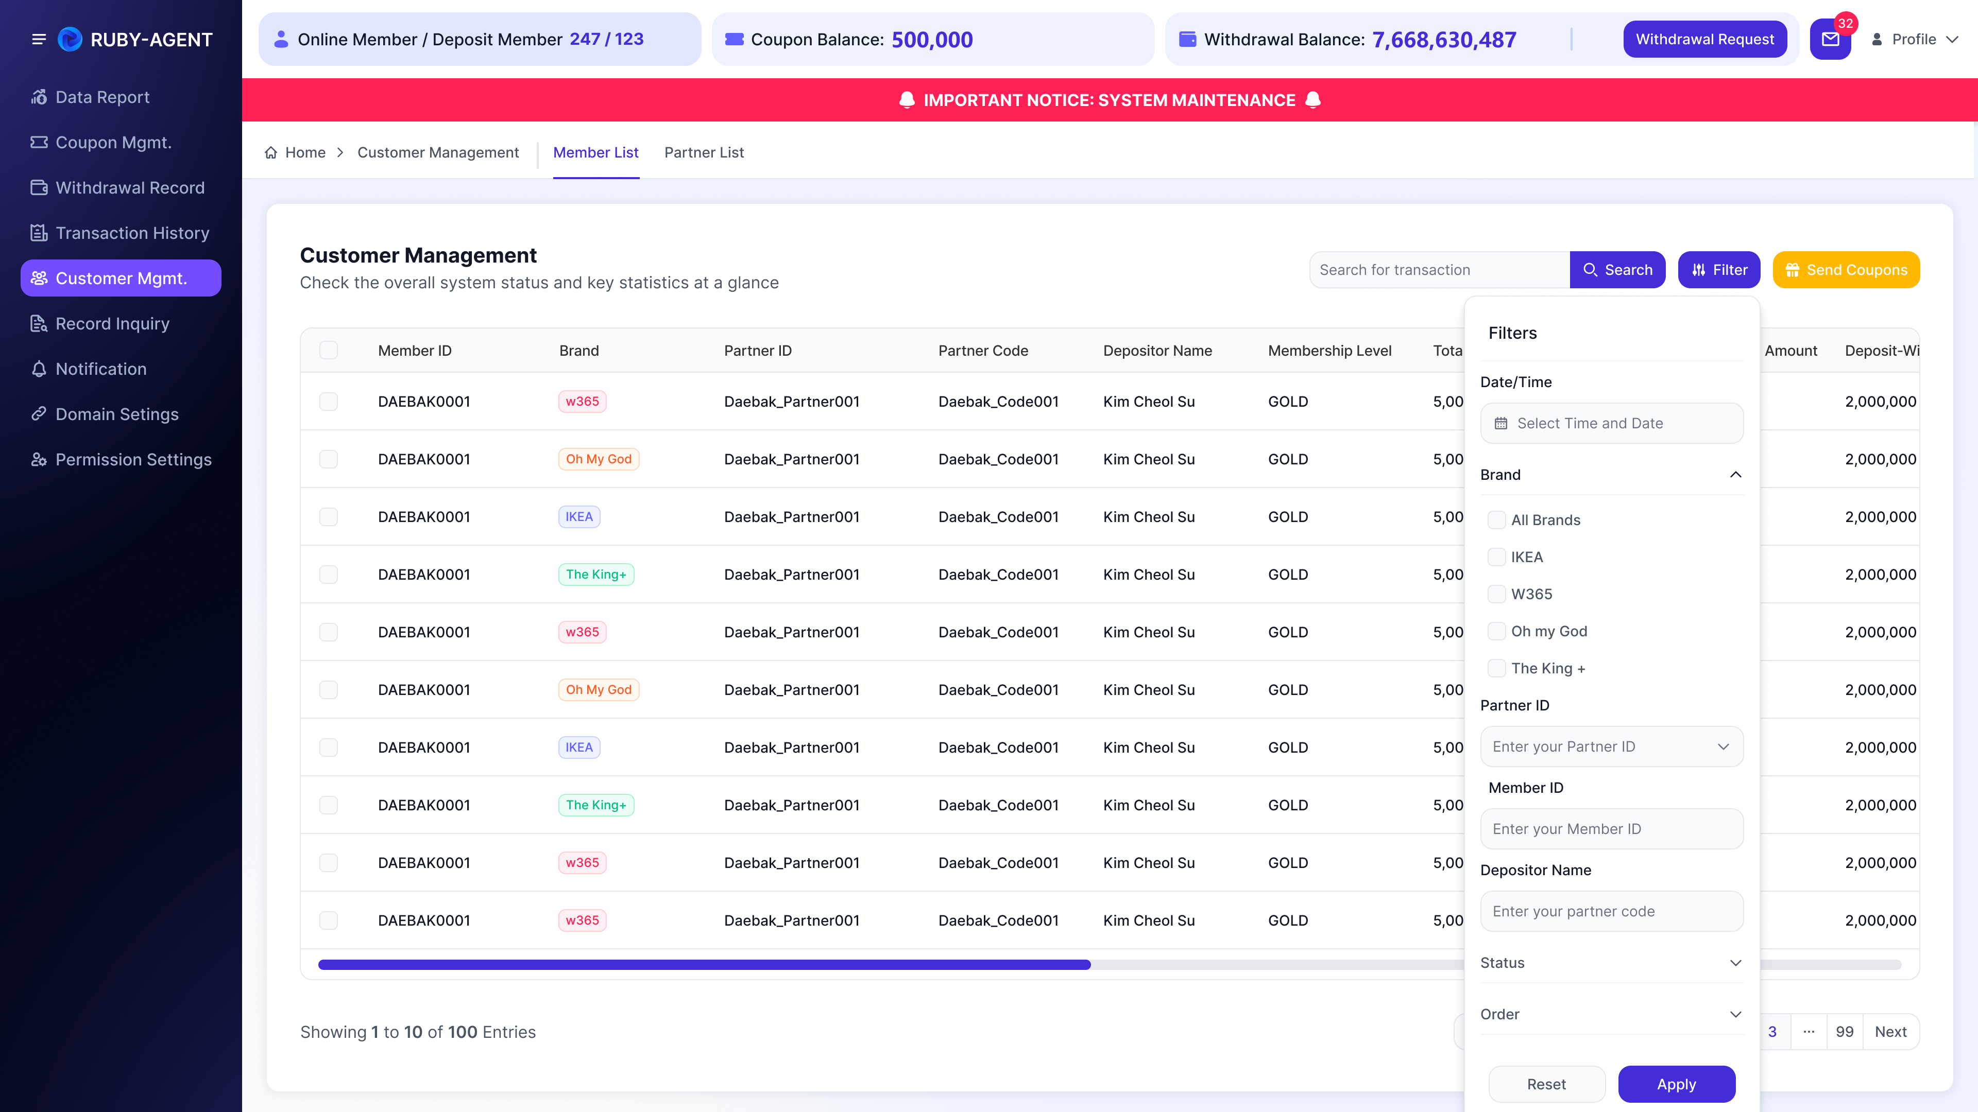Click the Withdrawal Record wallet icon
1978x1112 pixels.
pyautogui.click(x=39, y=187)
